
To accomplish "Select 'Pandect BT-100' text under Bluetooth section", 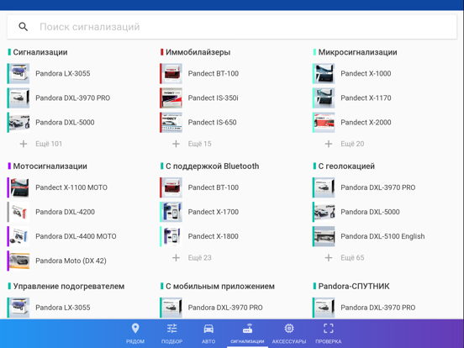I will point(213,187).
